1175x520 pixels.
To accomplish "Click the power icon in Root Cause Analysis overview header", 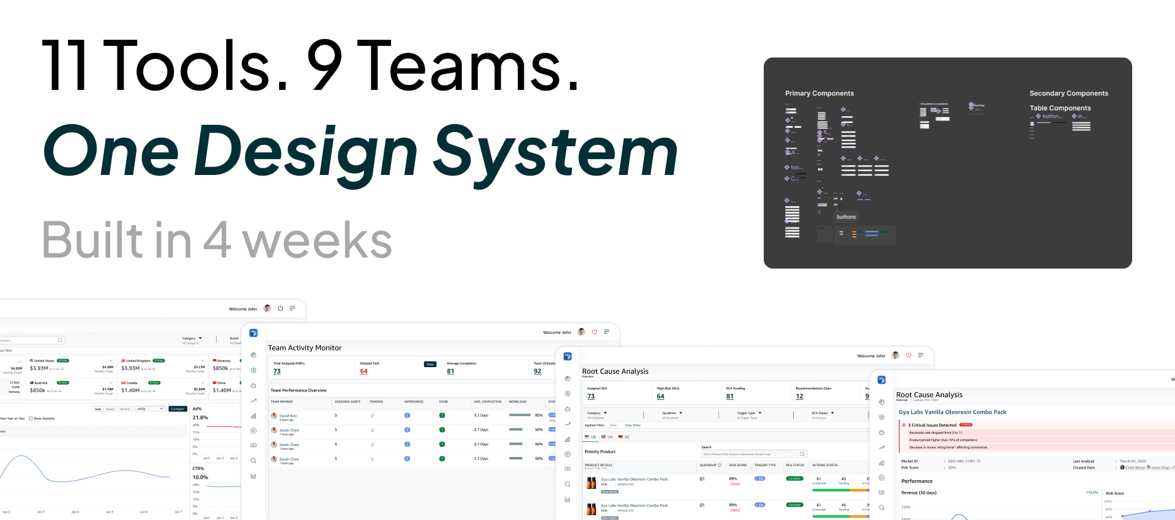I will (x=908, y=355).
